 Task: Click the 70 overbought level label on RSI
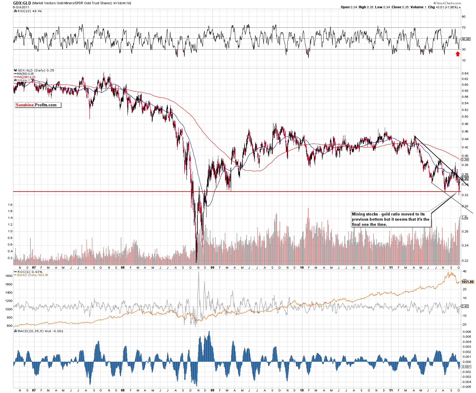(x=464, y=28)
